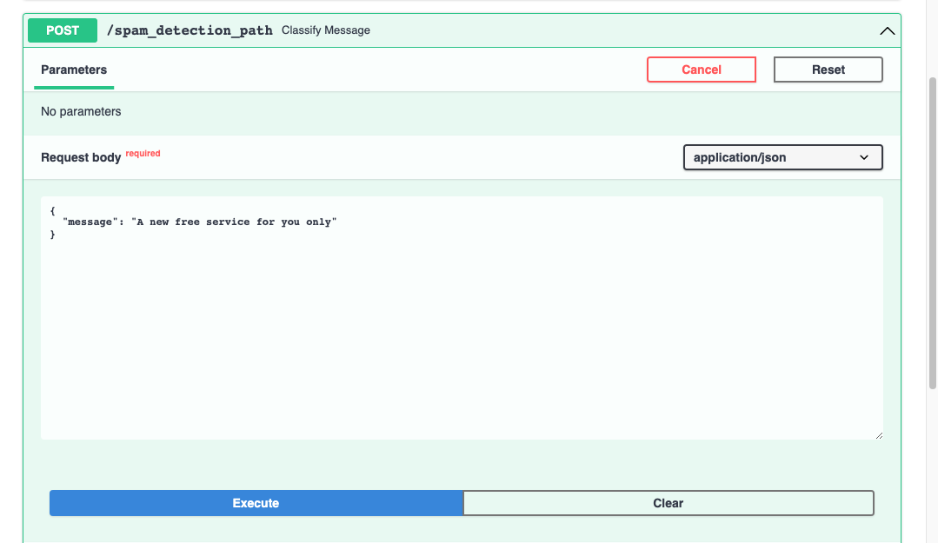
Task: Collapse the spam_detection_path operation chevron
Action: pyautogui.click(x=887, y=30)
